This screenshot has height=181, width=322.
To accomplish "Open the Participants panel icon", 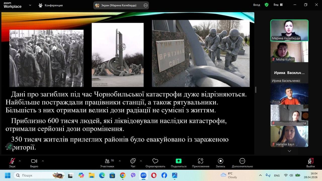I will point(107,161).
